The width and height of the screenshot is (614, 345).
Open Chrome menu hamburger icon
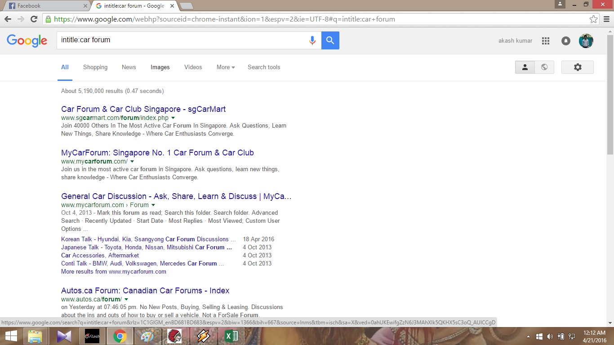point(606,19)
